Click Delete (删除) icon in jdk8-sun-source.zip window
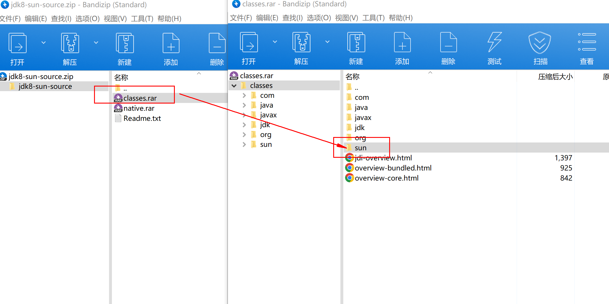This screenshot has height=304, width=609. coord(217,43)
